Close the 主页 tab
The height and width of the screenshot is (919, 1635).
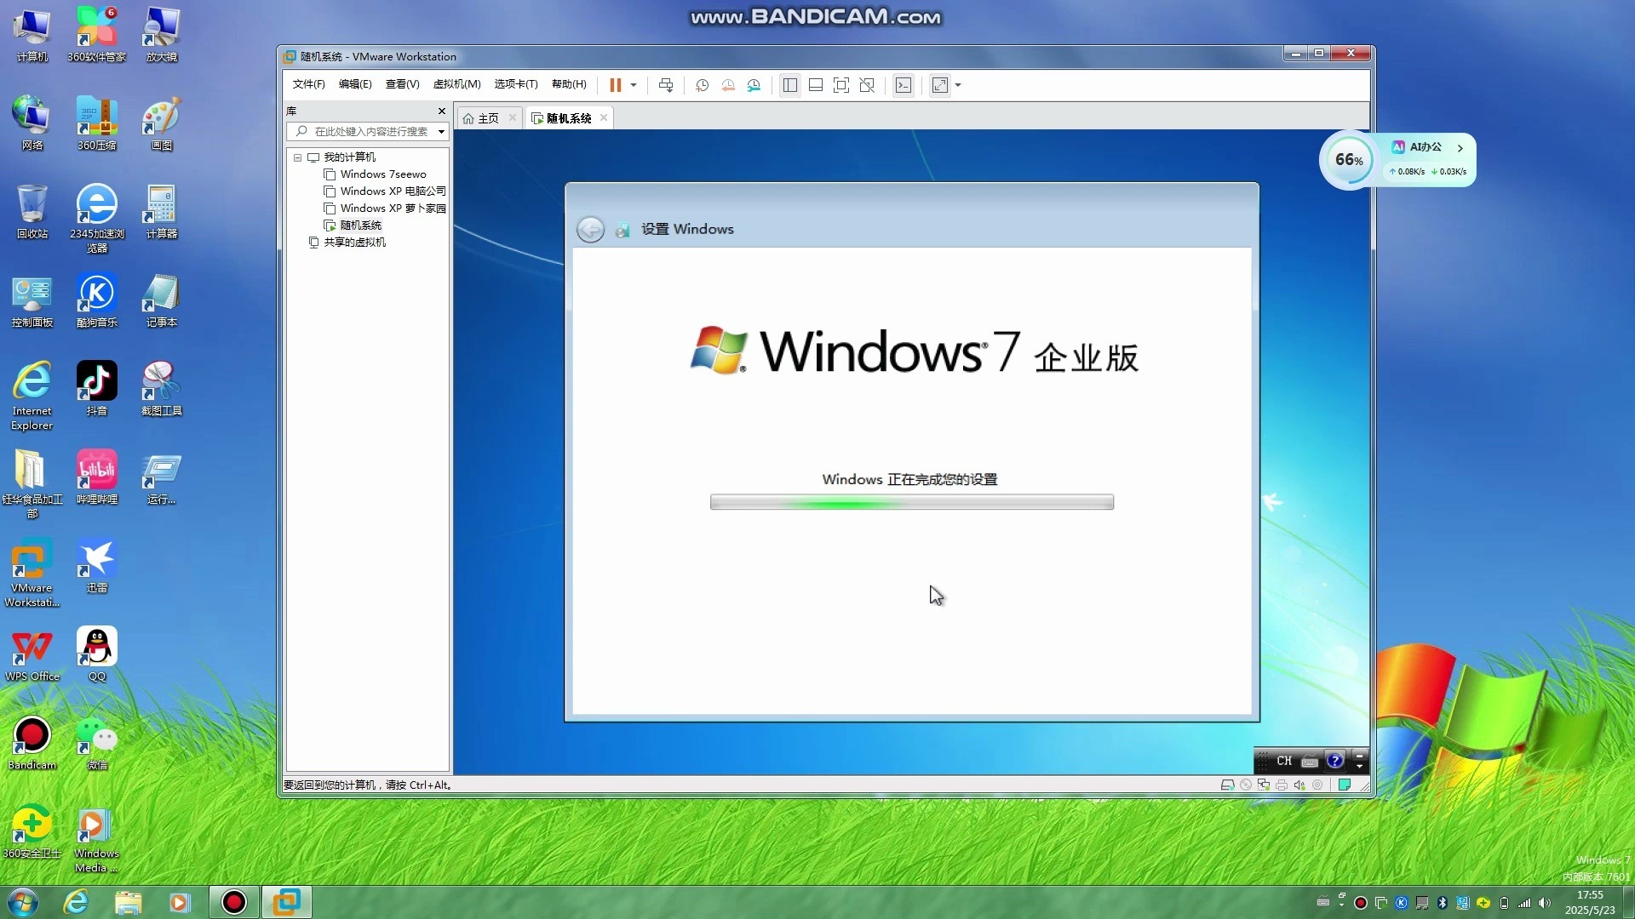[513, 117]
